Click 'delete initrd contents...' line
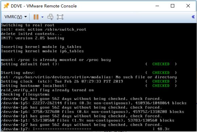Image resolution: width=197 pixels, height=132 pixels. pyautogui.click(x=31, y=34)
